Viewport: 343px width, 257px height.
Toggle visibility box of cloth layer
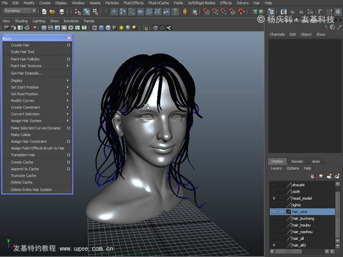[x=274, y=192]
